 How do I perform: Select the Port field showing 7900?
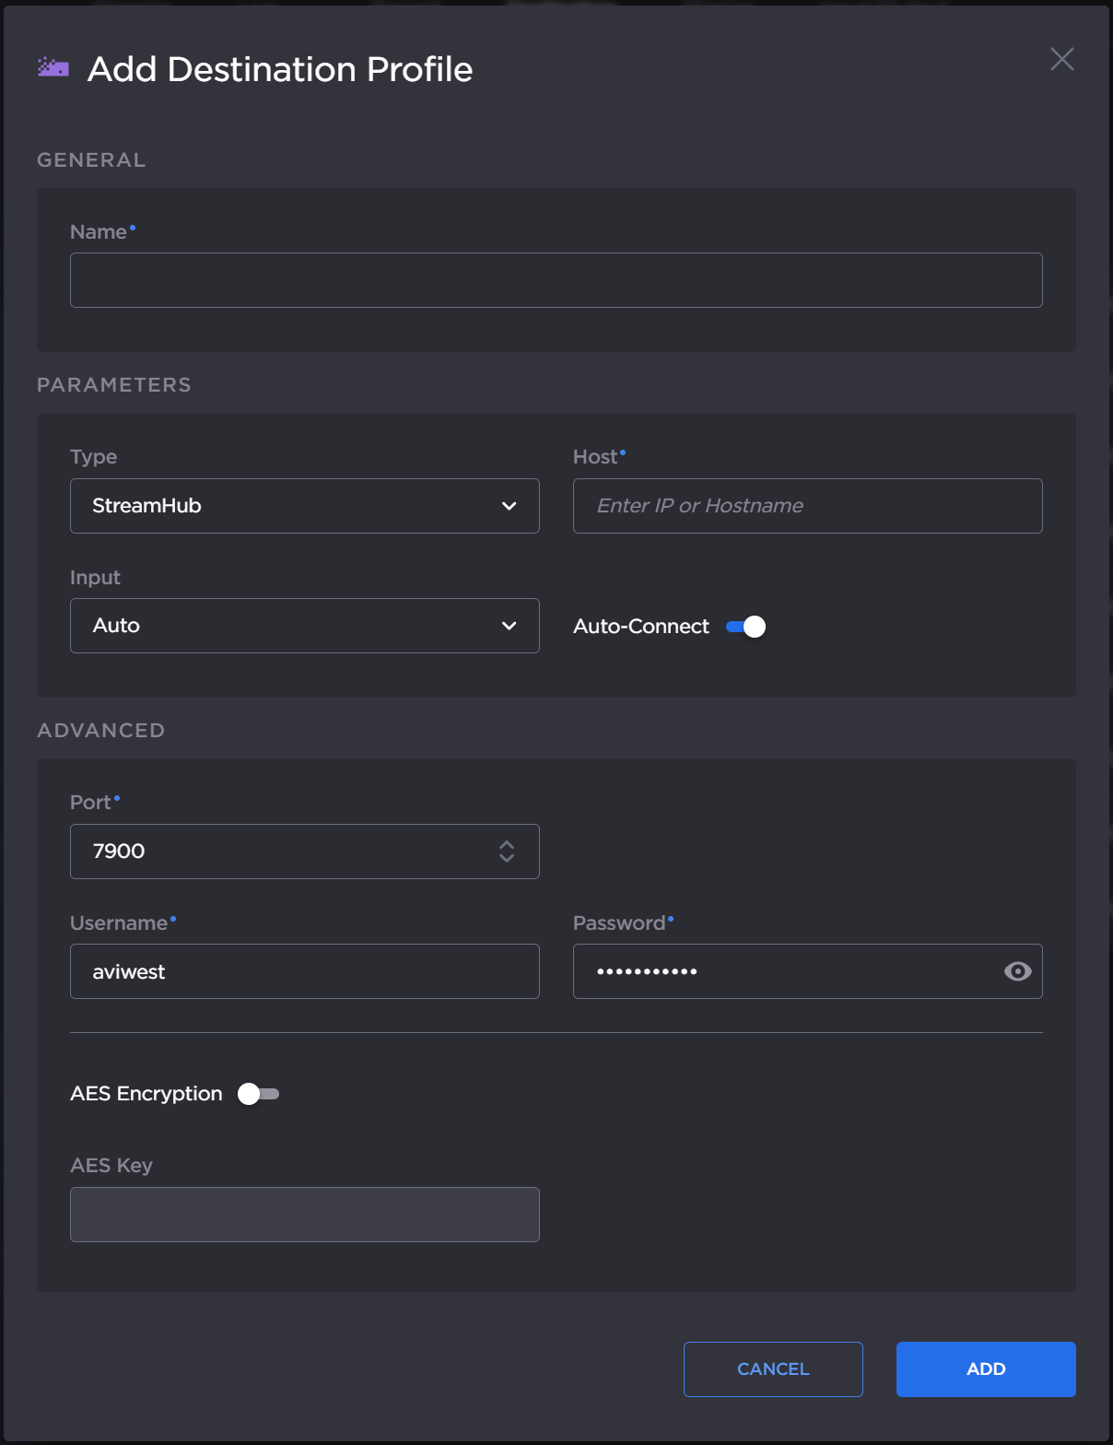[x=276, y=852]
